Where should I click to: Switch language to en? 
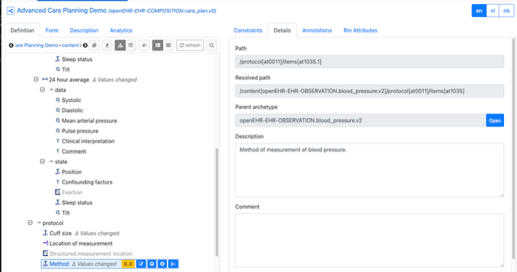pyautogui.click(x=479, y=11)
